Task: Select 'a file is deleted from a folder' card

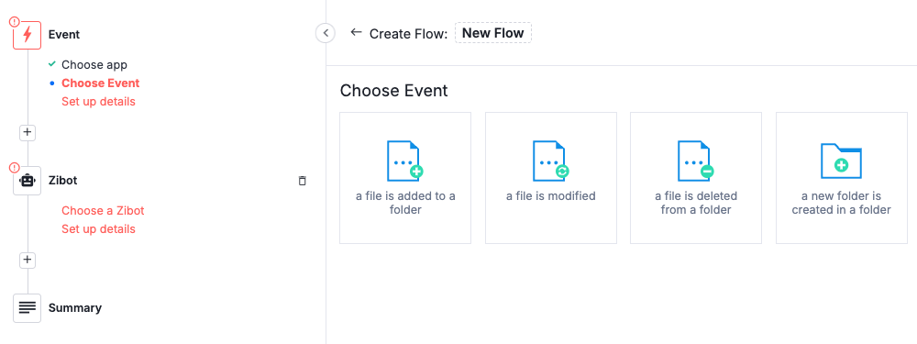Action: 696,178
